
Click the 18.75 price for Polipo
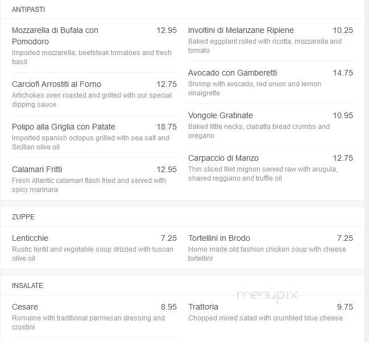pos(167,127)
